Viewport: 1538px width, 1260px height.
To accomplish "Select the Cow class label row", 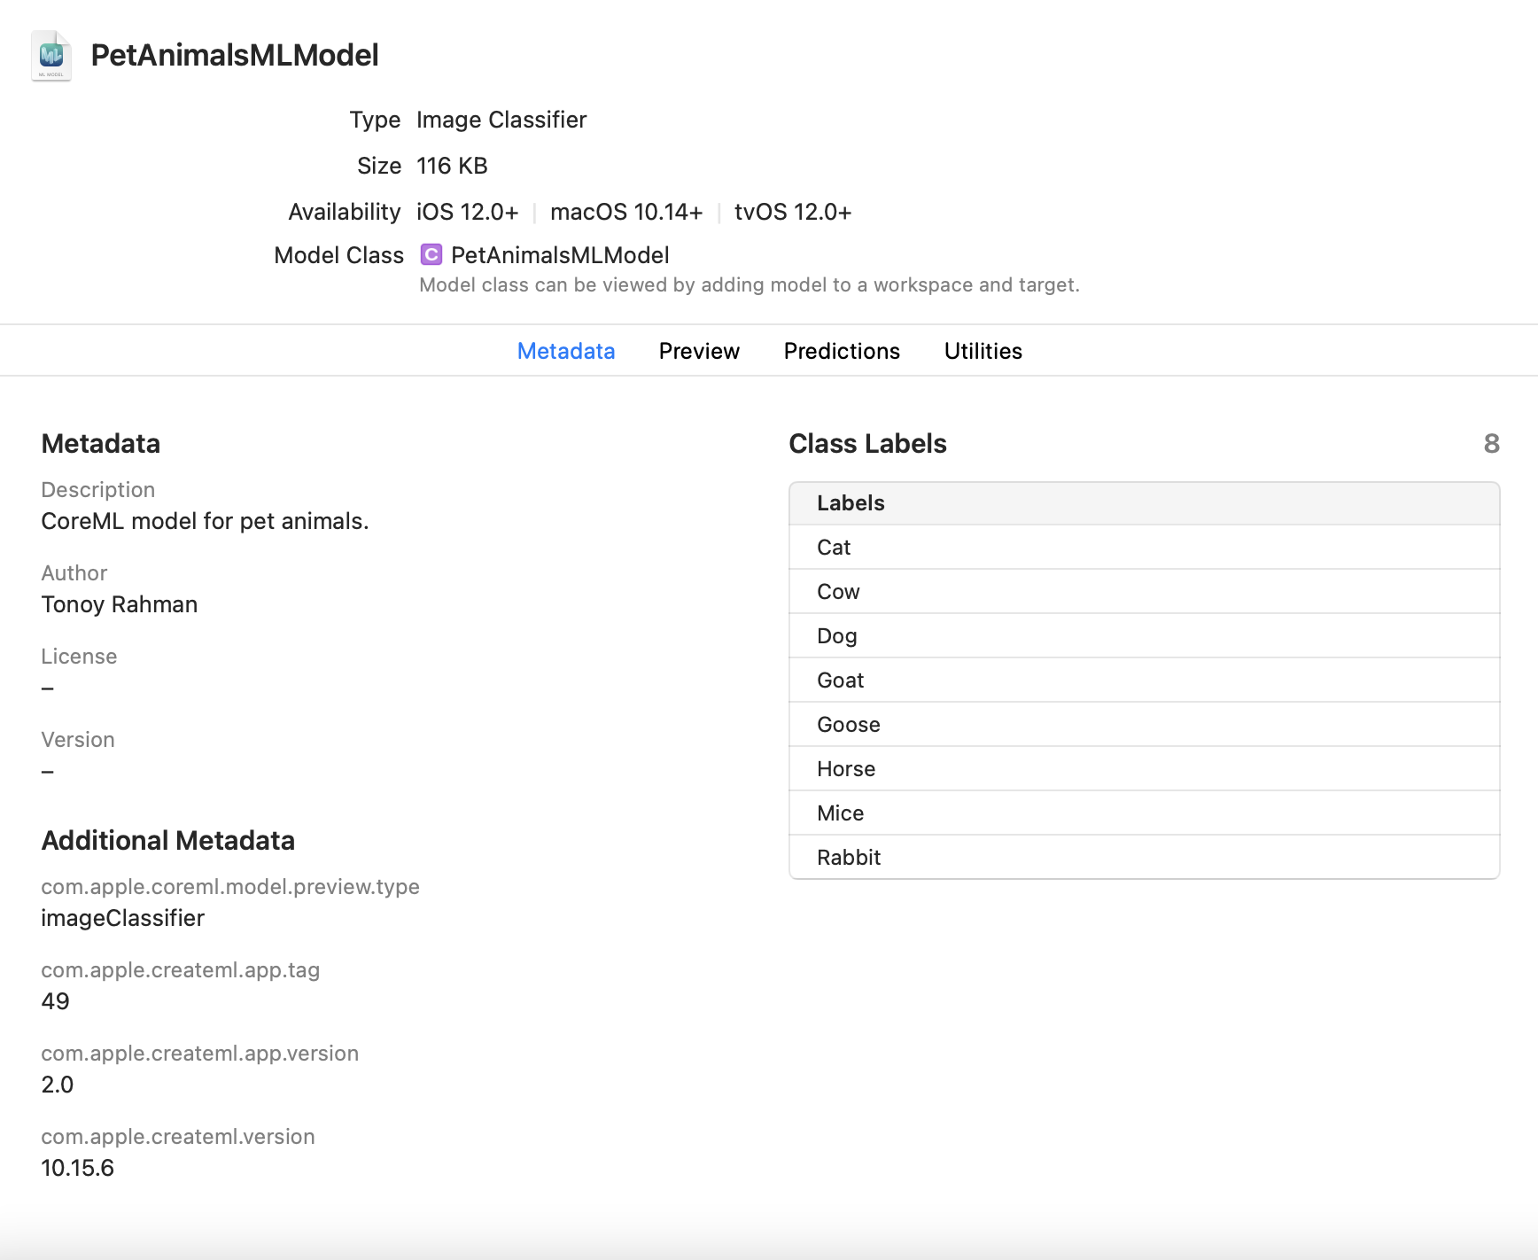I will click(1145, 592).
